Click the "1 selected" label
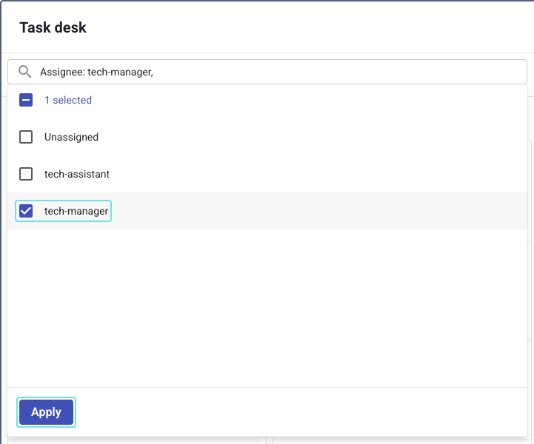The image size is (534, 444). point(68,100)
